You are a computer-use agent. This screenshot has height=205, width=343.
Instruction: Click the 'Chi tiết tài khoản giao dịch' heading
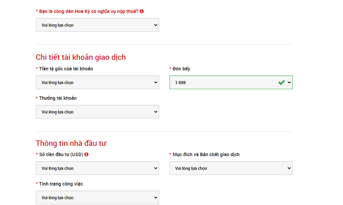pyautogui.click(x=81, y=57)
